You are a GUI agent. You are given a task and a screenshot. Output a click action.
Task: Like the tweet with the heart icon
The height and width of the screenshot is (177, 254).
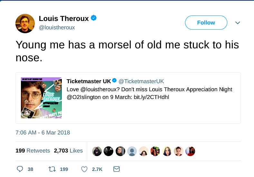click(x=84, y=169)
